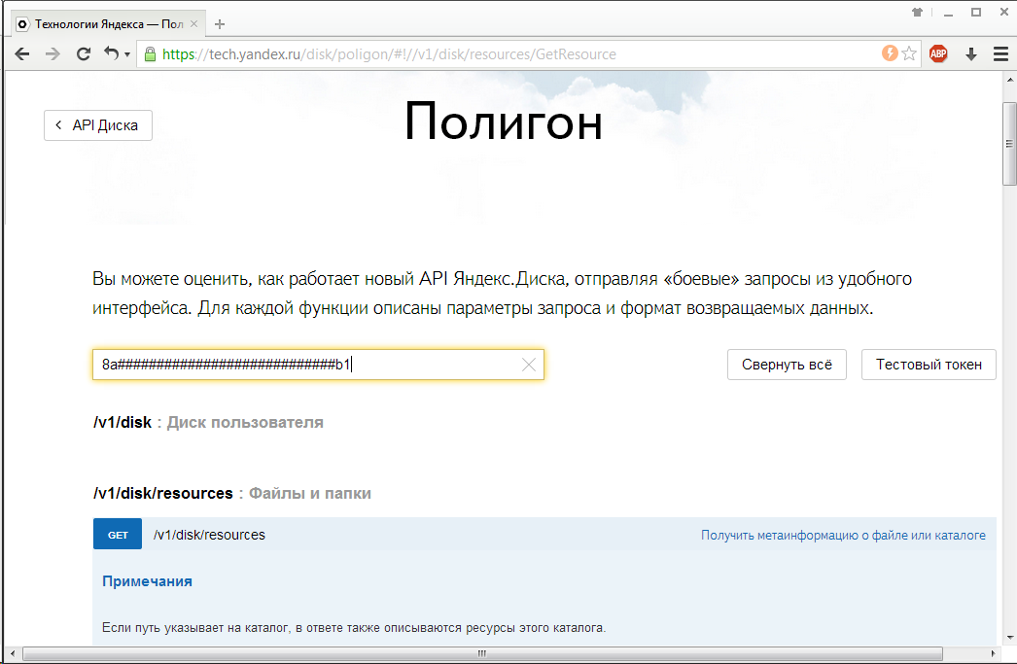Click the icon beside the minimize button
Viewport: 1017px width, 664px height.
pyautogui.click(x=917, y=12)
